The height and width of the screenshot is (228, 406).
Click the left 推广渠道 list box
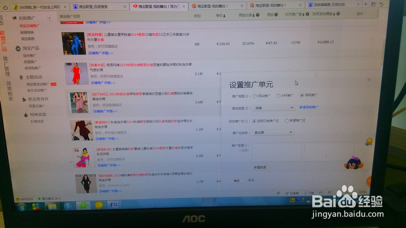[276, 152]
